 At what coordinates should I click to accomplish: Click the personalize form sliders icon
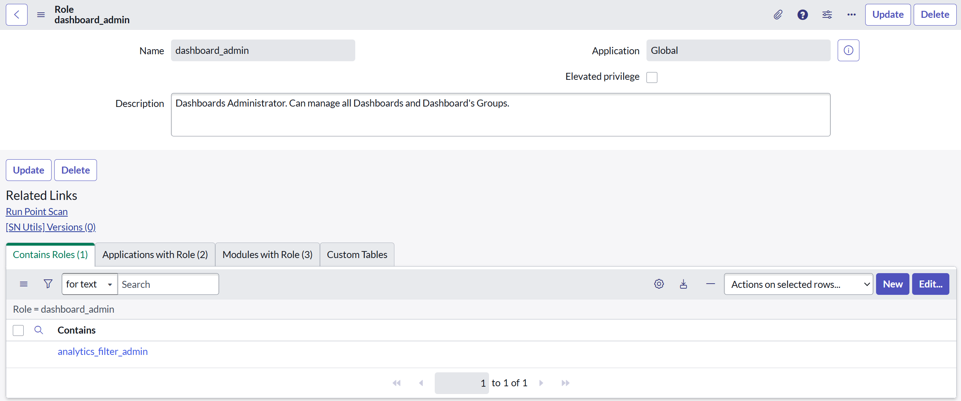click(827, 15)
